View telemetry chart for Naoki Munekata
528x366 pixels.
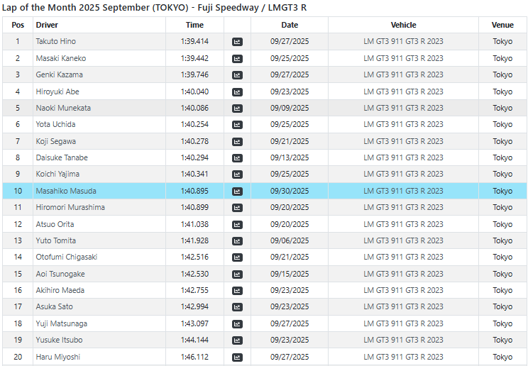[237, 108]
